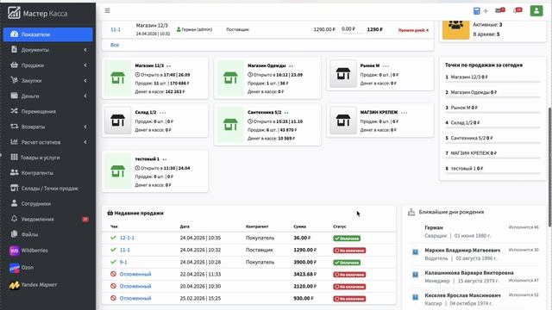Open Отложенный receipt dated 20.04.2026
The height and width of the screenshot is (310, 552).
coord(135,286)
